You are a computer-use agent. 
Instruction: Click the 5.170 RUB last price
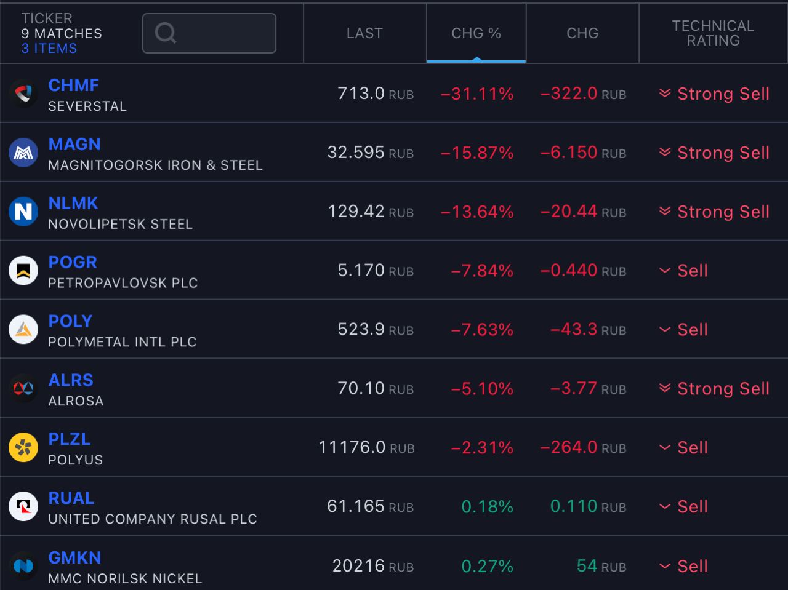click(x=376, y=271)
